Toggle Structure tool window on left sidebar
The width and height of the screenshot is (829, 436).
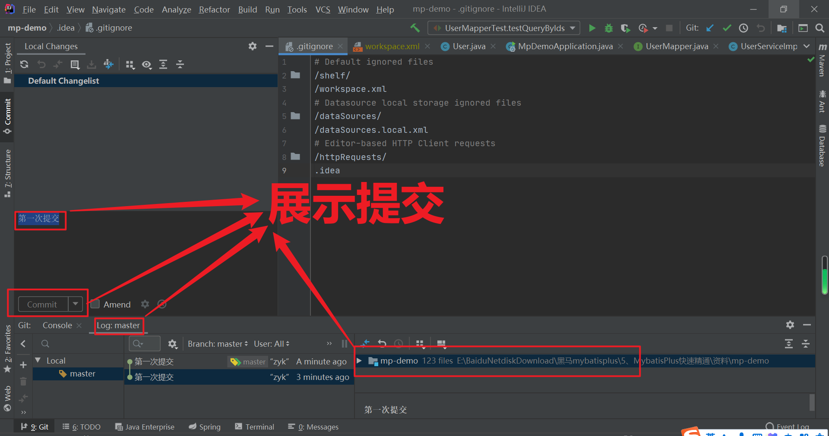7,173
